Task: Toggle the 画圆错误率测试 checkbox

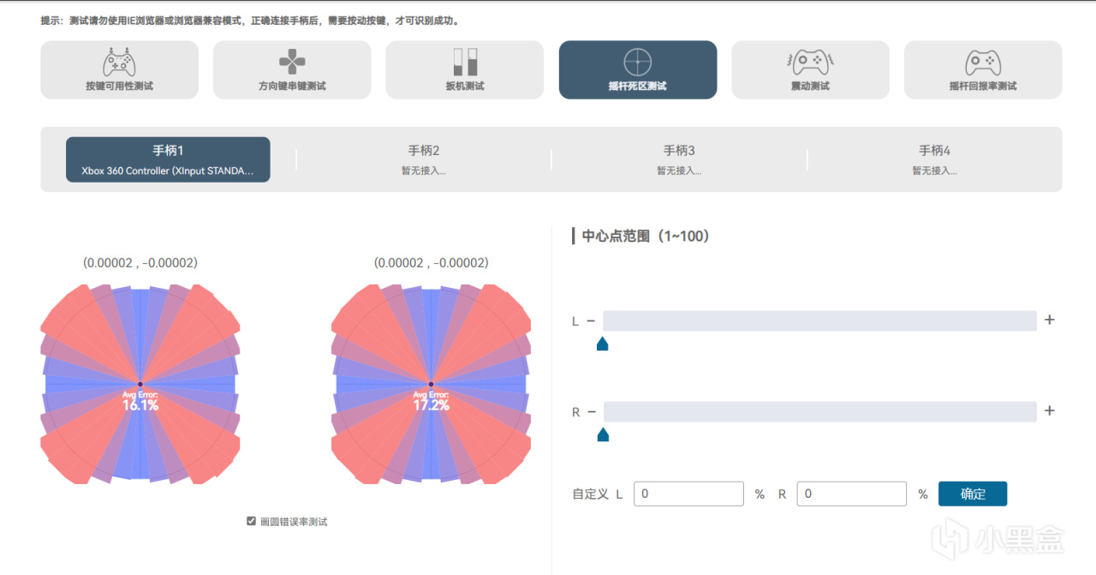Action: pos(252,521)
